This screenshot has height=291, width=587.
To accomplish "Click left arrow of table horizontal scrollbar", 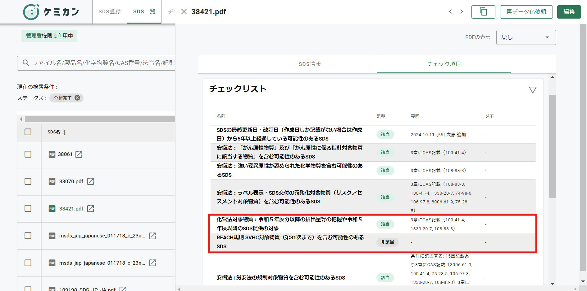I will click(x=21, y=119).
